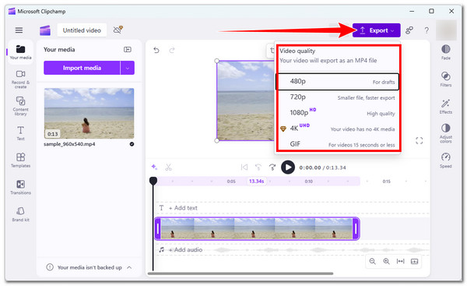Open the Content library
Viewport: 467px width, 286px height.
pyautogui.click(x=20, y=106)
